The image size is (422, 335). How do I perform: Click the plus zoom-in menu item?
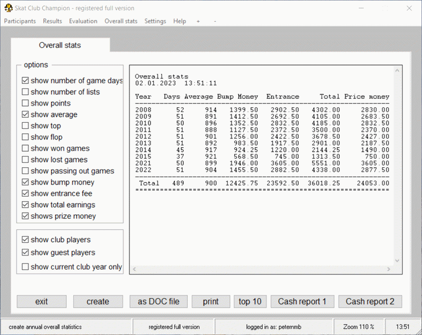coord(198,21)
